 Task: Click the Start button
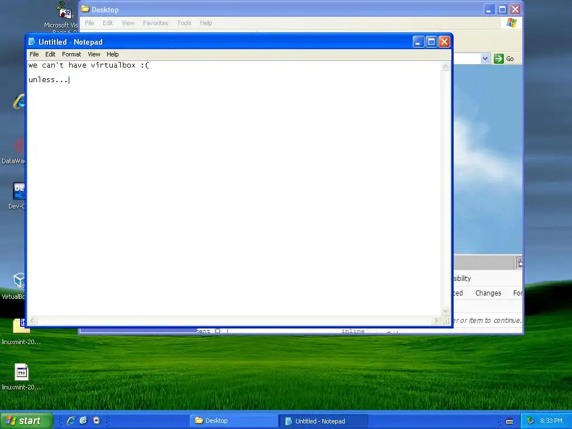click(x=27, y=421)
